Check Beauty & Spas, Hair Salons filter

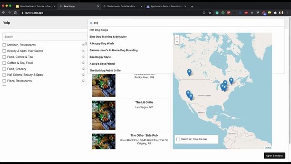click(4, 51)
